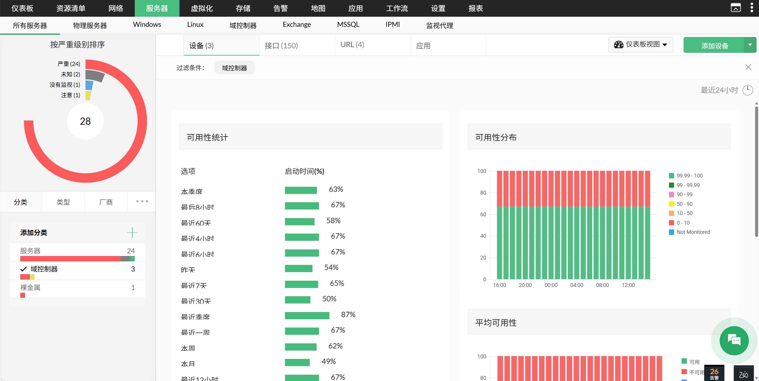Open the MSSQL server sub-tab
Screen dimensions: 759x381
pyautogui.click(x=348, y=24)
